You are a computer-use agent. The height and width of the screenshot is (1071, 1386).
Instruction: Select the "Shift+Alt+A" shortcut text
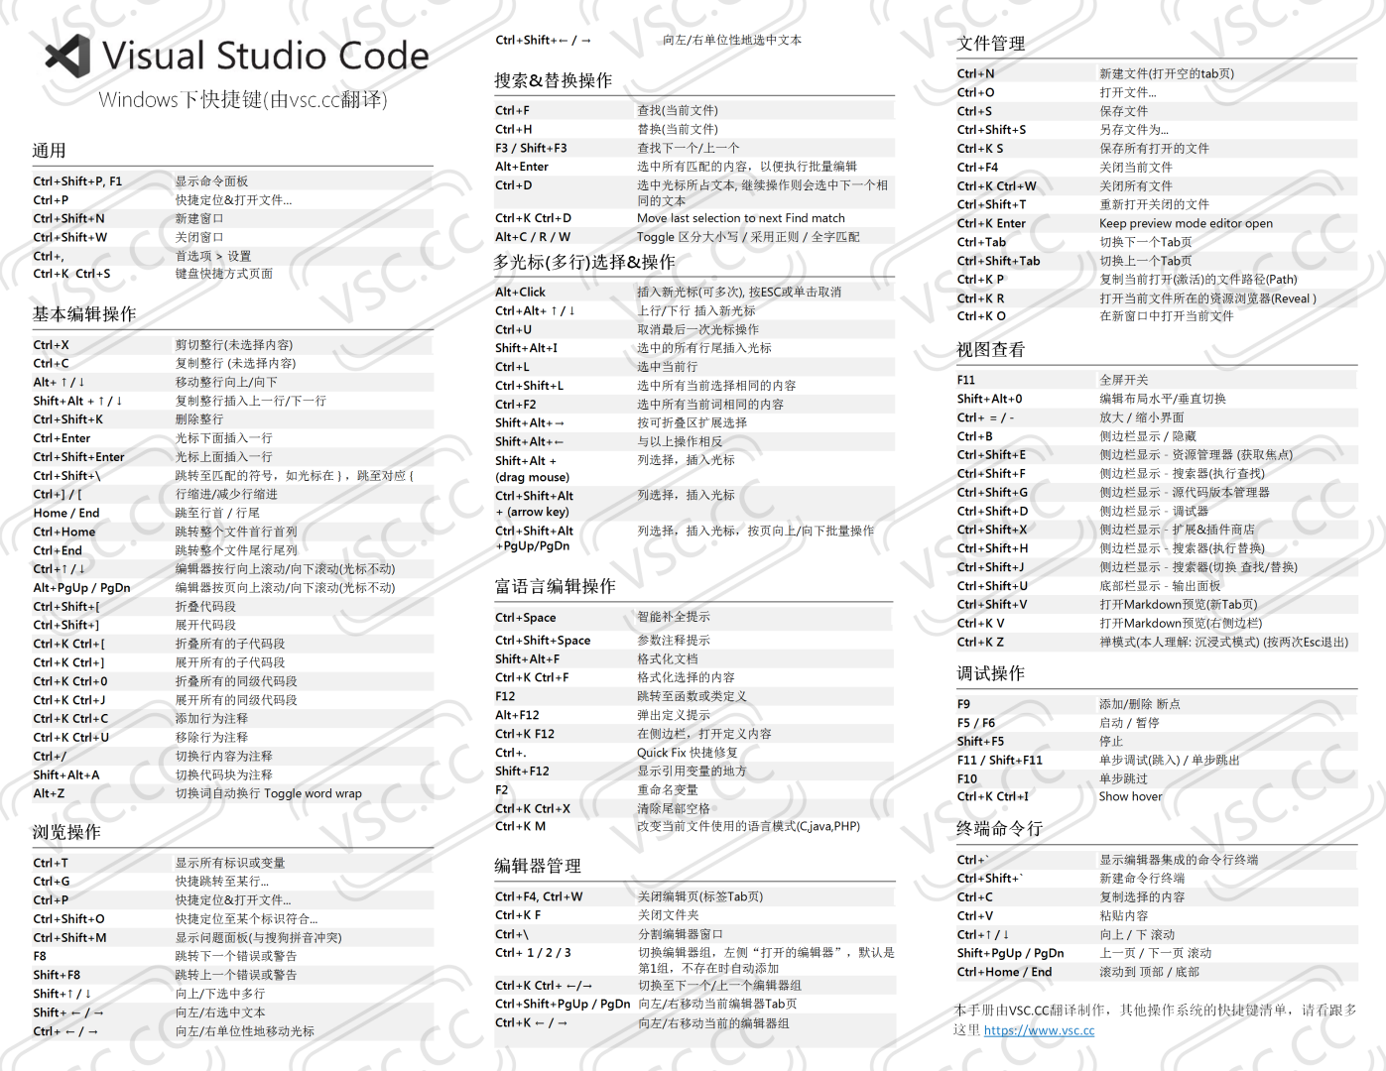(66, 775)
